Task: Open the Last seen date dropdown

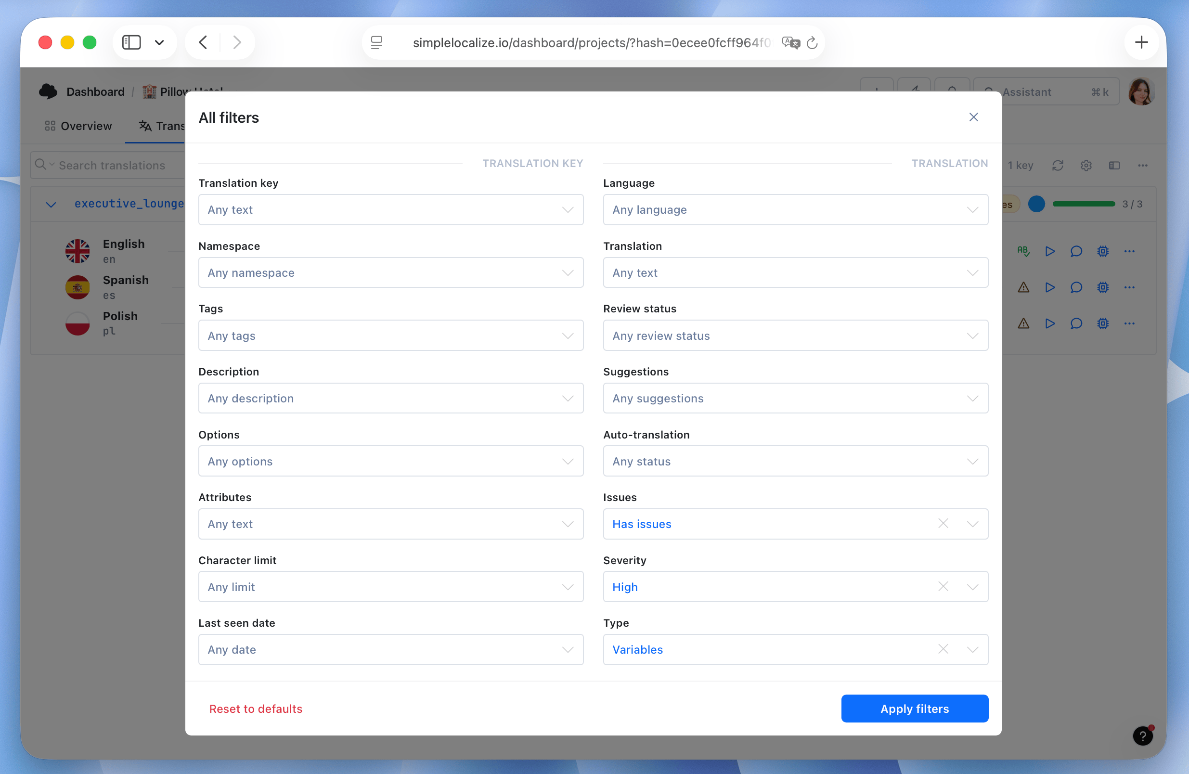Action: [x=391, y=650]
